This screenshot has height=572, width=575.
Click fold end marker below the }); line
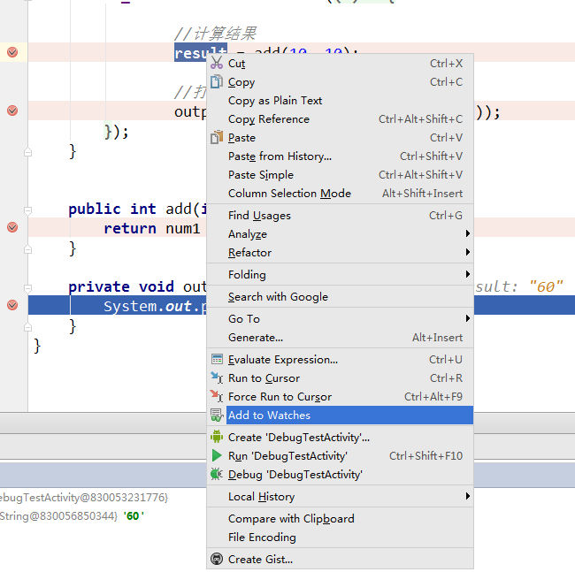click(28, 152)
